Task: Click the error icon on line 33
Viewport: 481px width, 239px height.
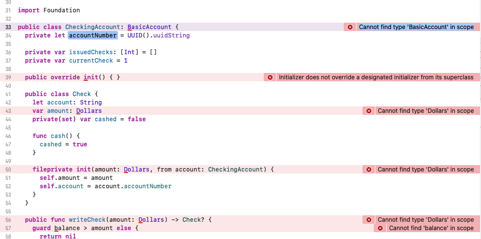Action: click(x=350, y=27)
